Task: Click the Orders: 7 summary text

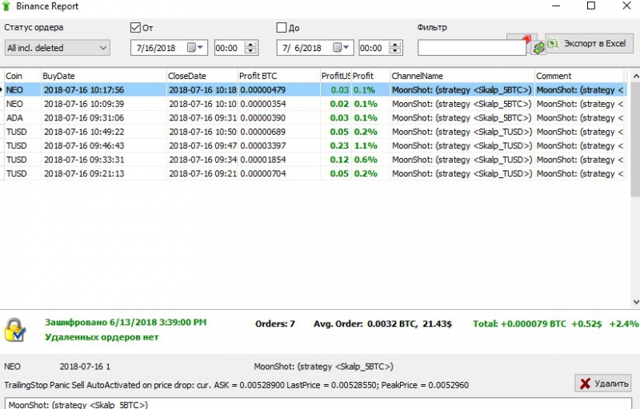Action: pos(274,324)
